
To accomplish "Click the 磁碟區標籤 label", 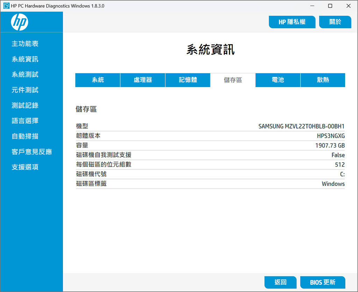I will (x=91, y=184).
